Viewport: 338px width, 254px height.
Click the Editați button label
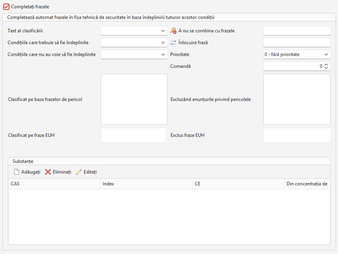(x=90, y=172)
